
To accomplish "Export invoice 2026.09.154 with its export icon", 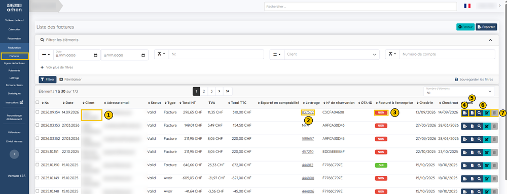I will pyautogui.click(x=464, y=113).
